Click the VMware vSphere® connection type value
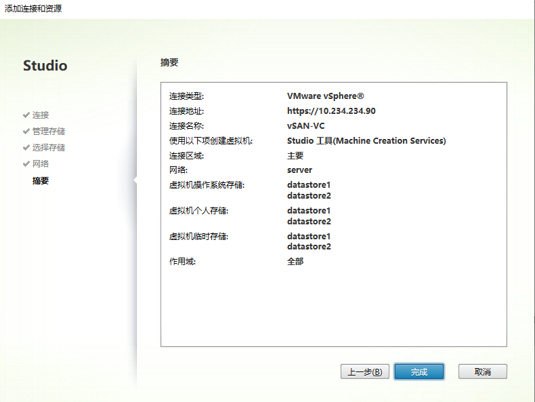Image resolution: width=535 pixels, height=402 pixels. coord(326,96)
